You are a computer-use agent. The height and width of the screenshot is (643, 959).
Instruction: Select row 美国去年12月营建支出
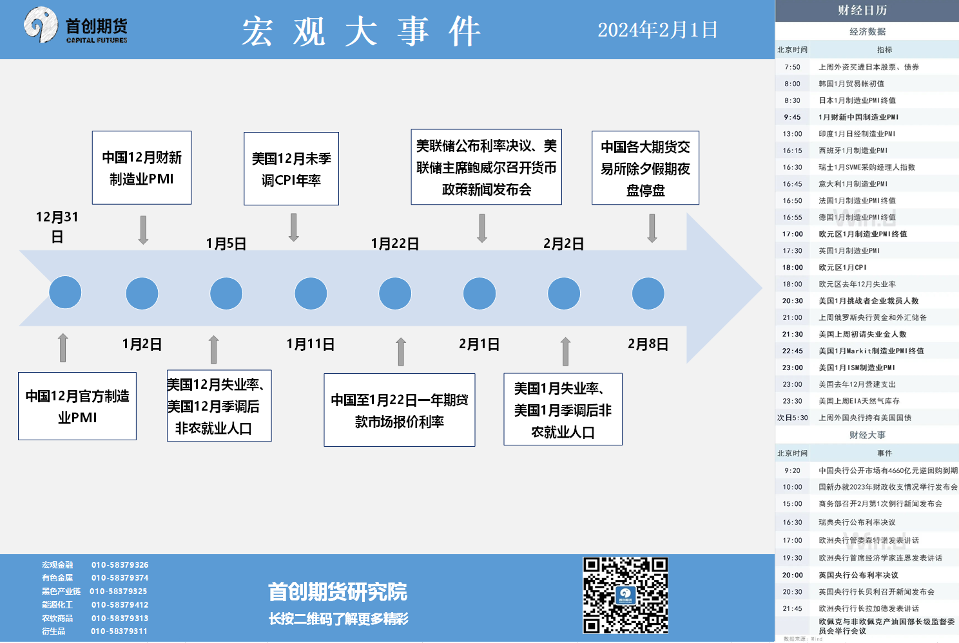pos(867,385)
